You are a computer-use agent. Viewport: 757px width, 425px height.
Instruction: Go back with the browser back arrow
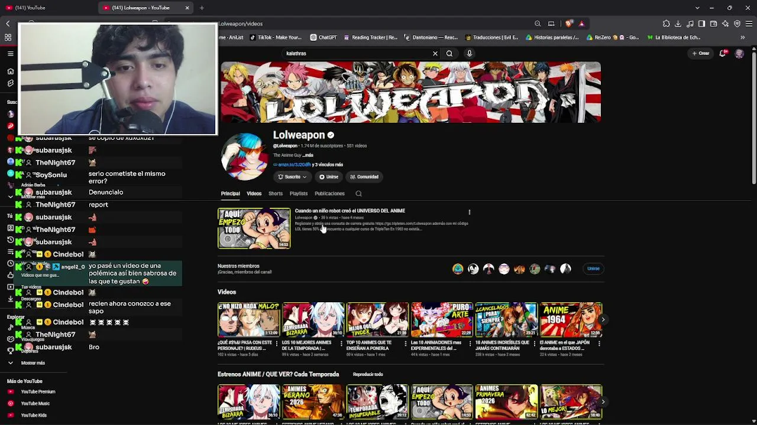(8, 24)
